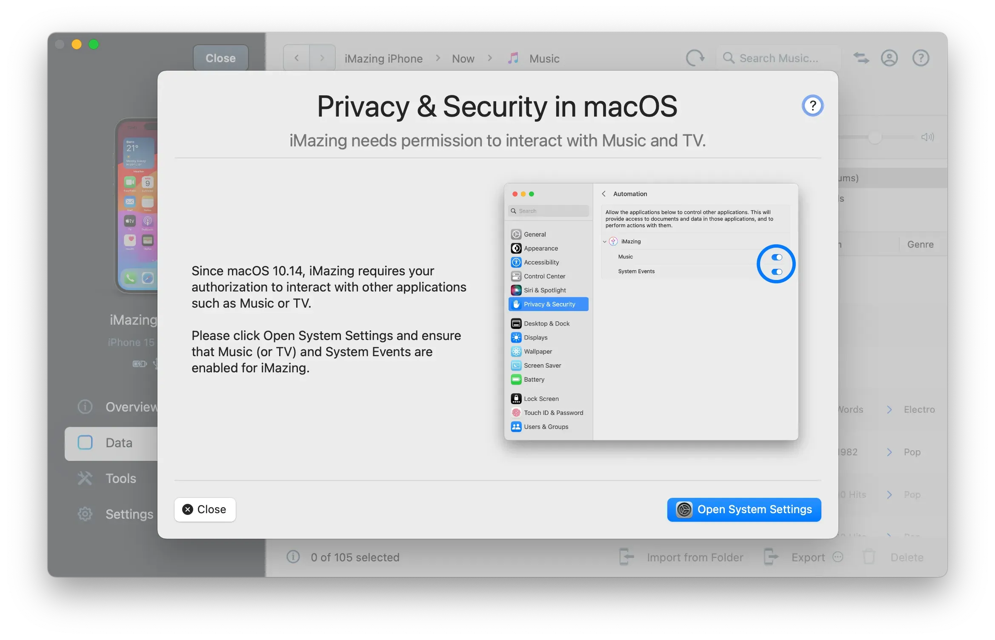The height and width of the screenshot is (640, 995).
Task: Click the account profile icon
Action: pos(889,58)
